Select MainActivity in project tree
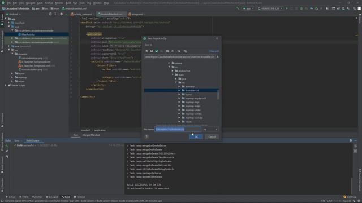This screenshot has width=362, height=203. [28, 34]
